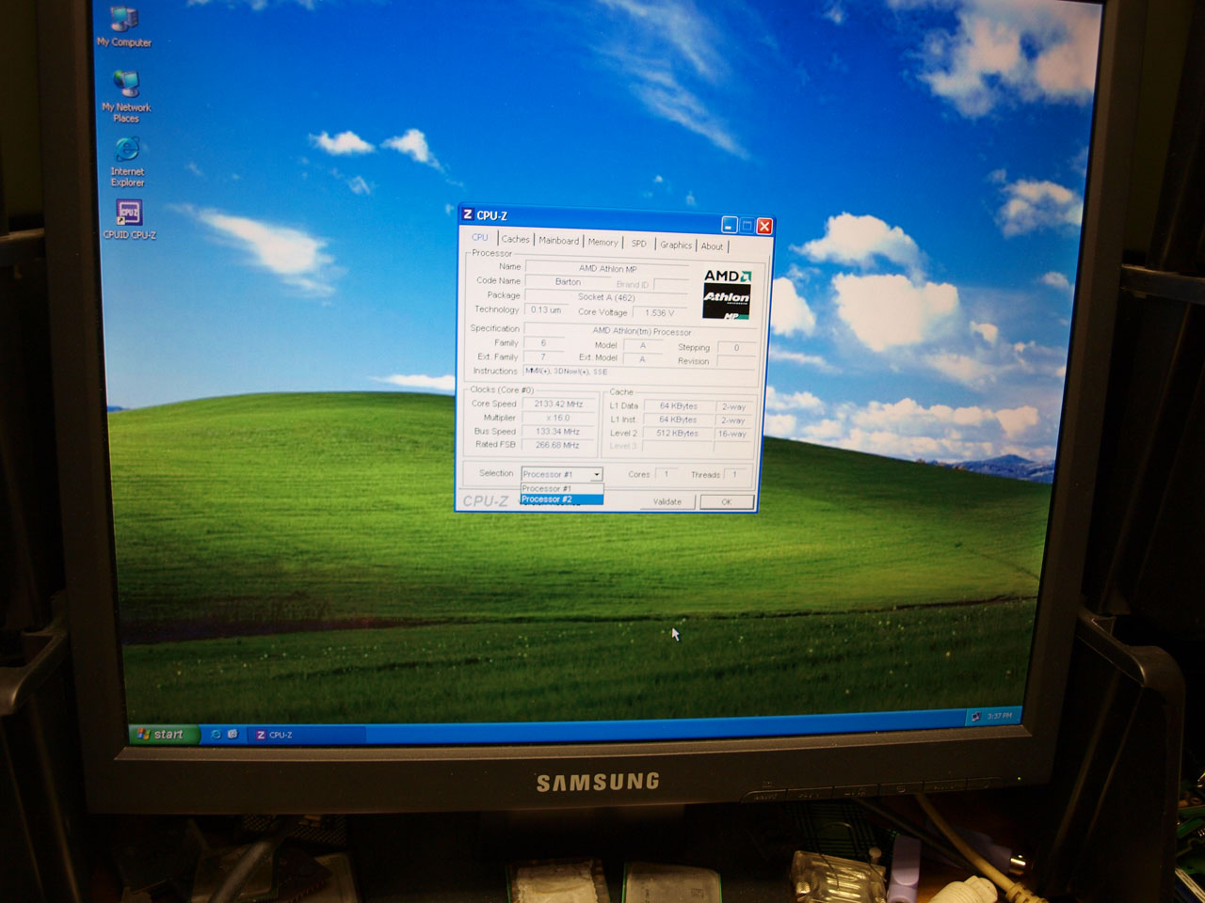Open the Mainboard tab
The image size is (1205, 903).
[558, 241]
